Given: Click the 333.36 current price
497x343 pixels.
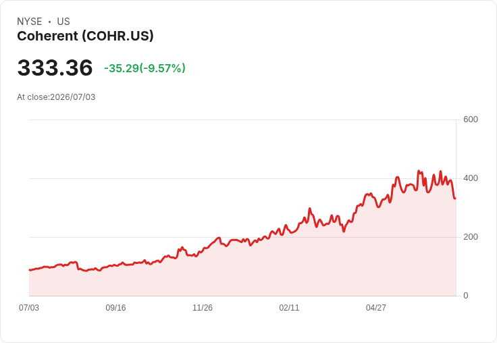Looking at the screenshot, I should tap(55, 68).
